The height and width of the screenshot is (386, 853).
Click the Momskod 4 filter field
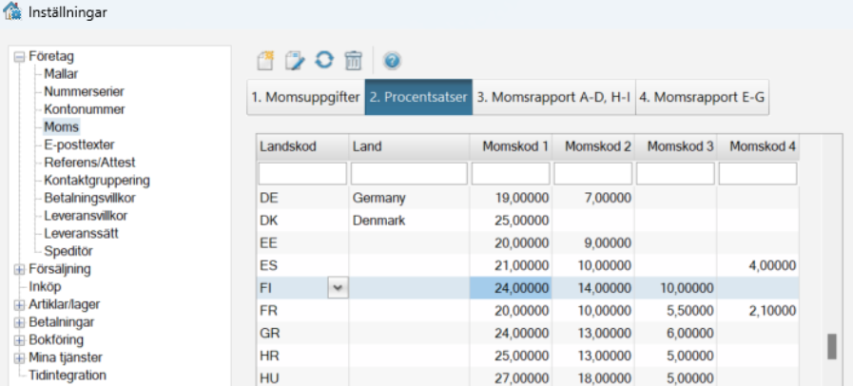tap(758, 174)
